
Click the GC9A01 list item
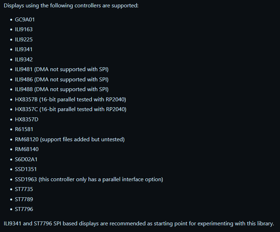pos(25,19)
